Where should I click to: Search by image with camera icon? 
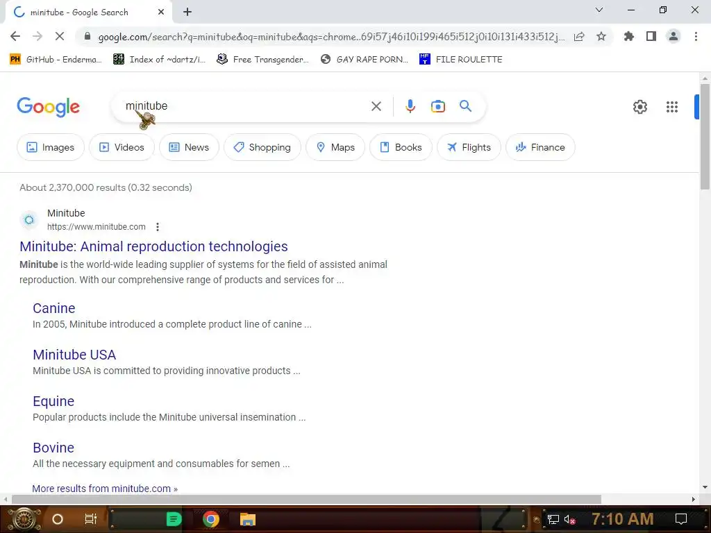pos(437,106)
